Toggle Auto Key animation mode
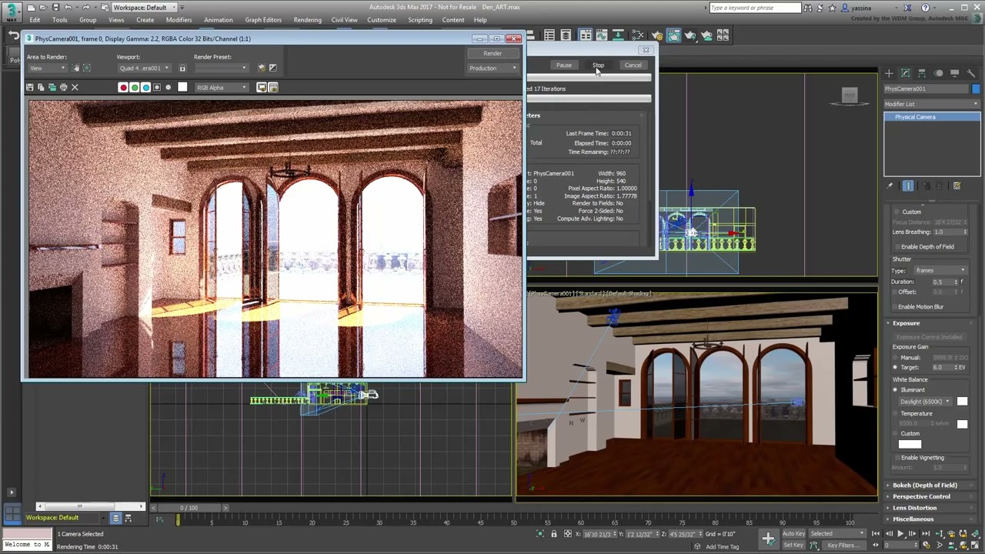 pos(793,534)
